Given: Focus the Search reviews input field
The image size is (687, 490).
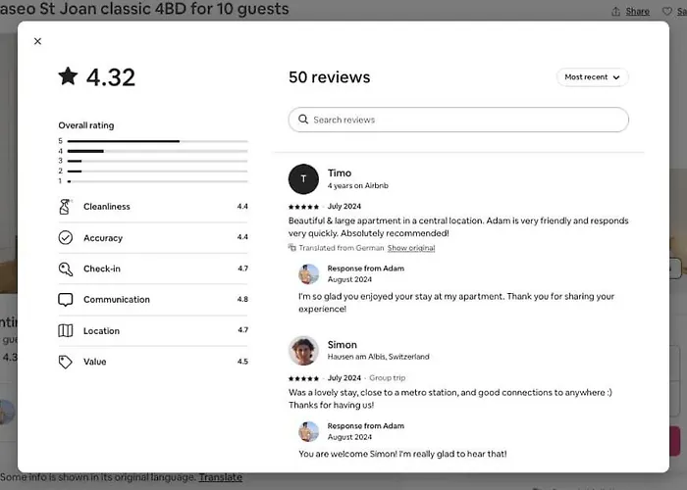Looking at the screenshot, I should pyautogui.click(x=458, y=120).
